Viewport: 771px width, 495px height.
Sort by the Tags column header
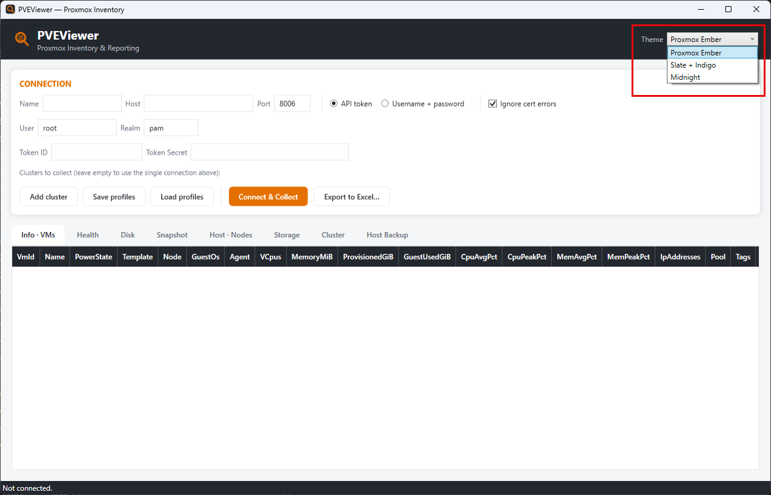744,257
